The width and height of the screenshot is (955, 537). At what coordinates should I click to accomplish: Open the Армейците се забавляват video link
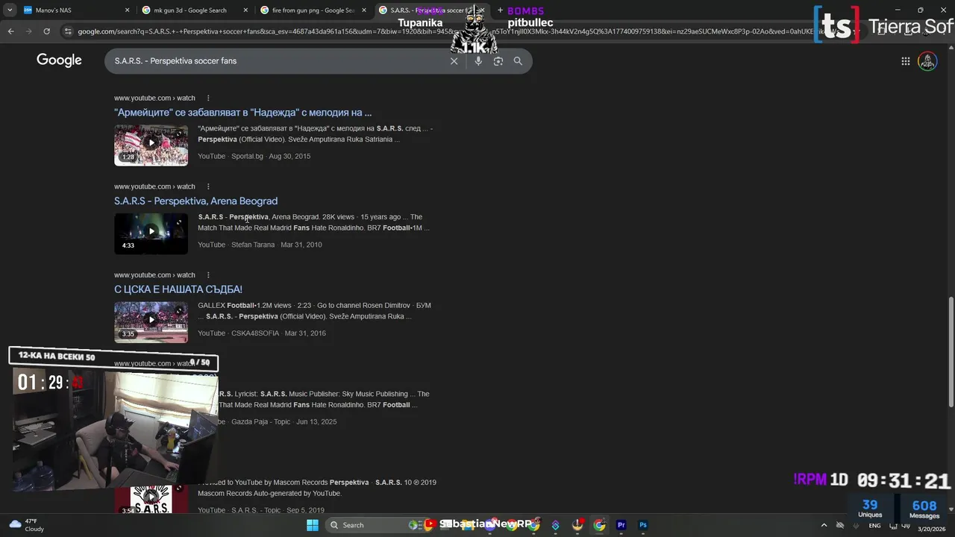[242, 113]
